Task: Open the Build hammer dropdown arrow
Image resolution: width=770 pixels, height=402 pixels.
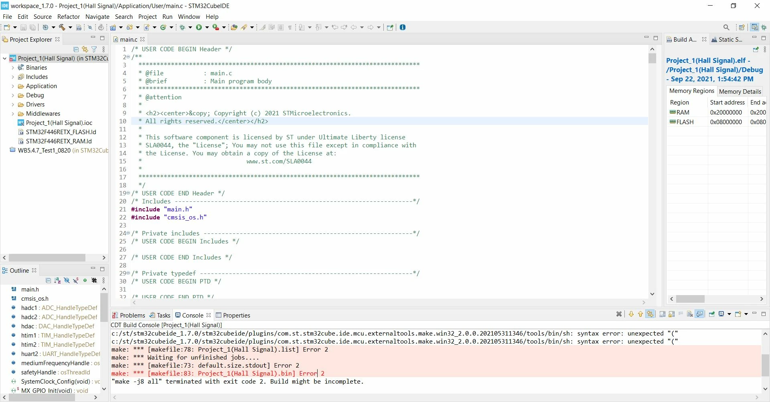Action: (70, 27)
